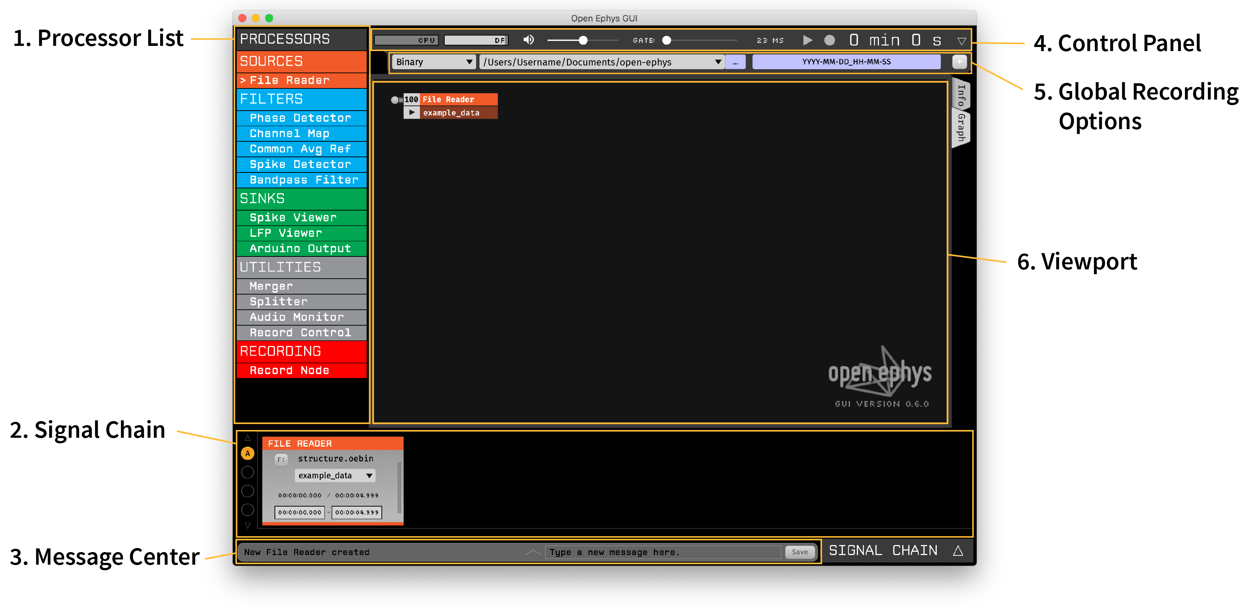
Task: Click the FILE READER editor title bar
Action: point(333,444)
